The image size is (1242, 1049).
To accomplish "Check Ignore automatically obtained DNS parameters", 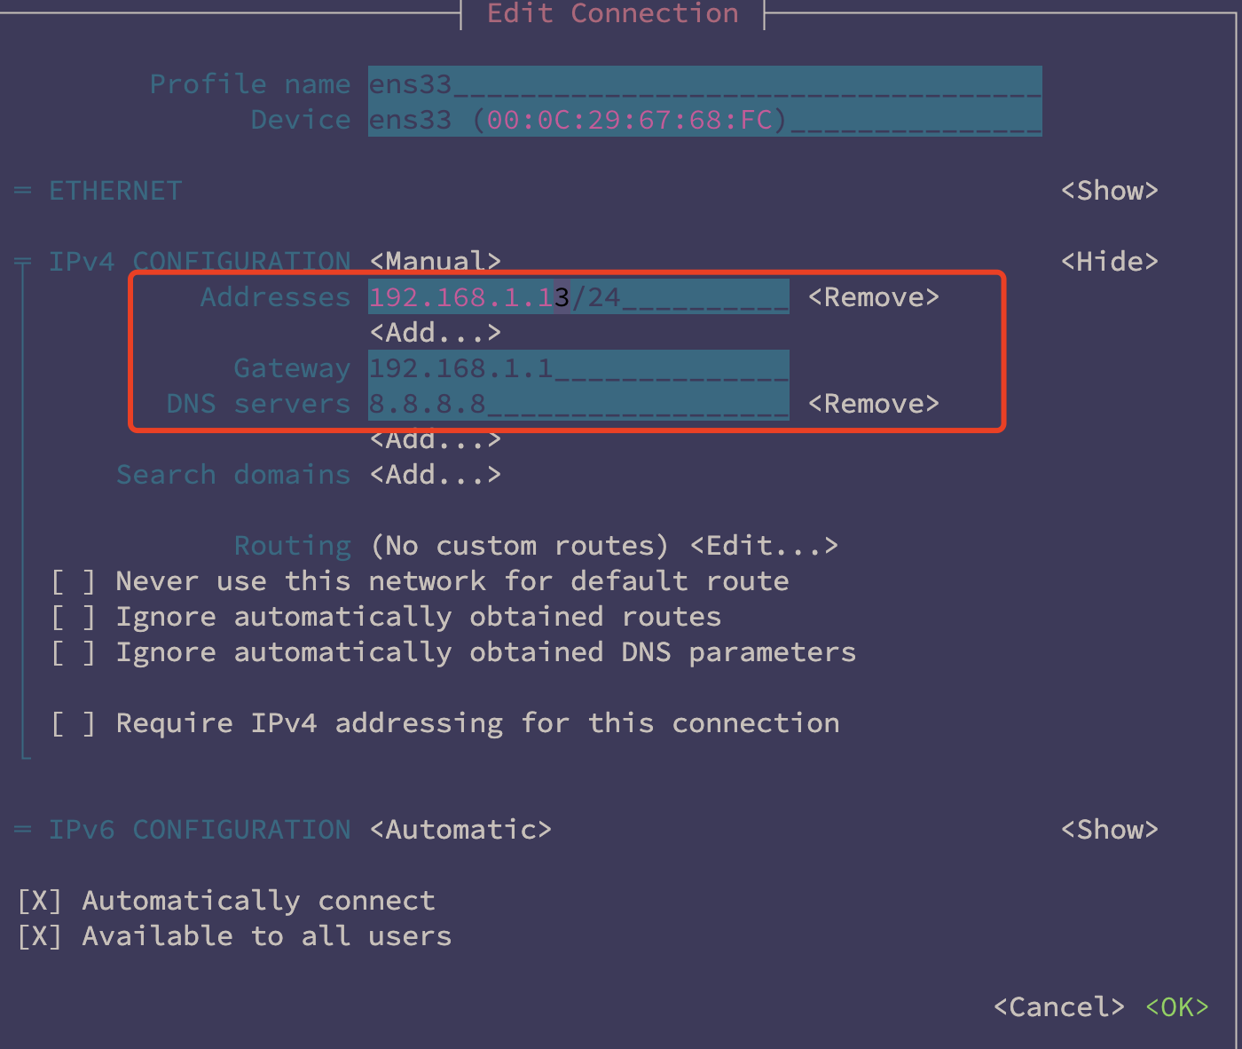I will tap(74, 653).
